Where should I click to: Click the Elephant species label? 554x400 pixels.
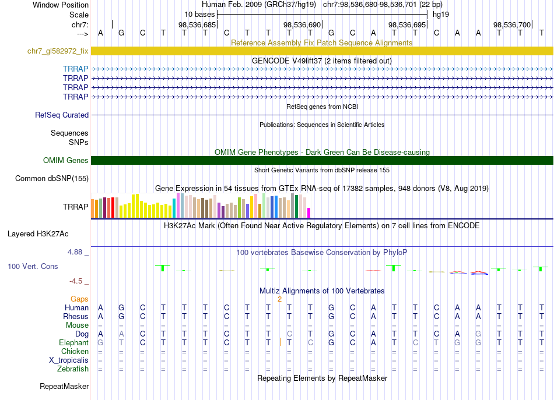click(x=73, y=343)
